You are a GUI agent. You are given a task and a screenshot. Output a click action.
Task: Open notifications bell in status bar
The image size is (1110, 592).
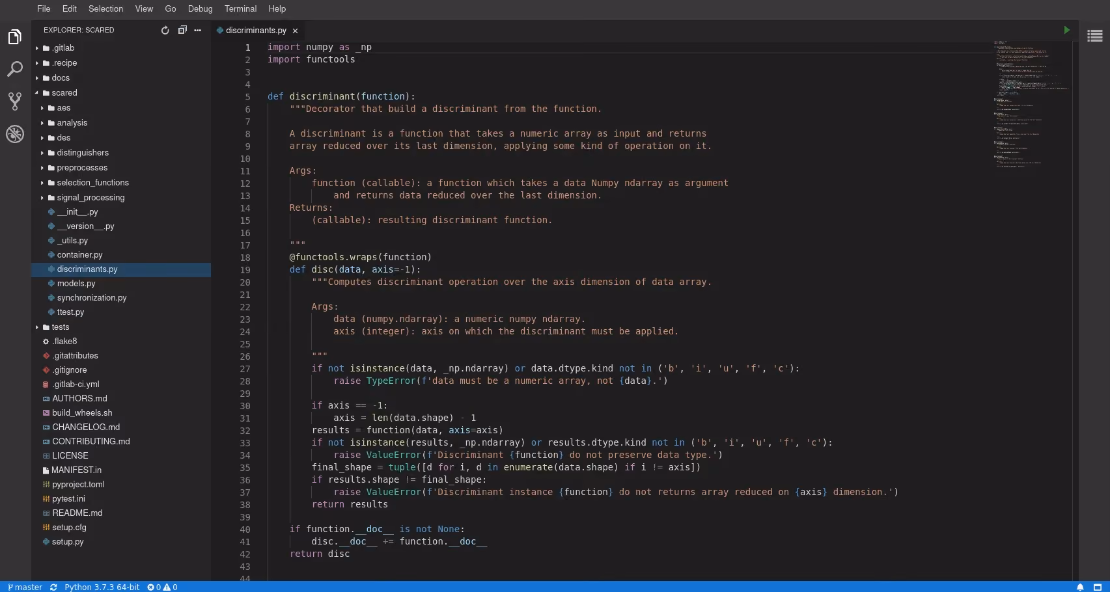point(1080,587)
